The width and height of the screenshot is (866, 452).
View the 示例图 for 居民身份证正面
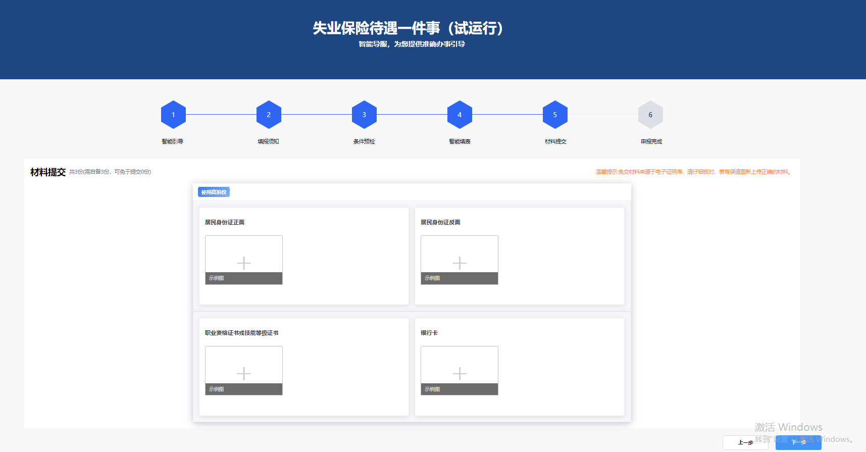[244, 278]
